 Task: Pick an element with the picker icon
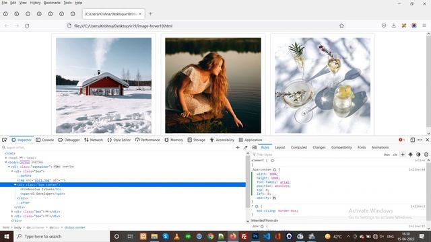pyautogui.click(x=5, y=140)
